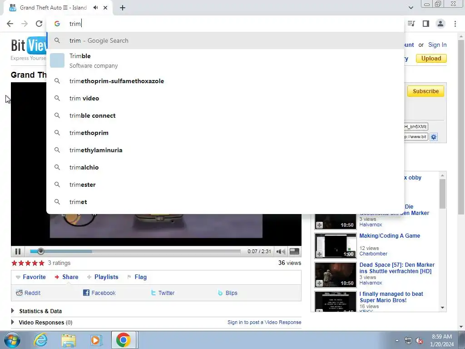This screenshot has width=465, height=349.
Task: Open File Explorer from the taskbar
Action: pos(69,340)
